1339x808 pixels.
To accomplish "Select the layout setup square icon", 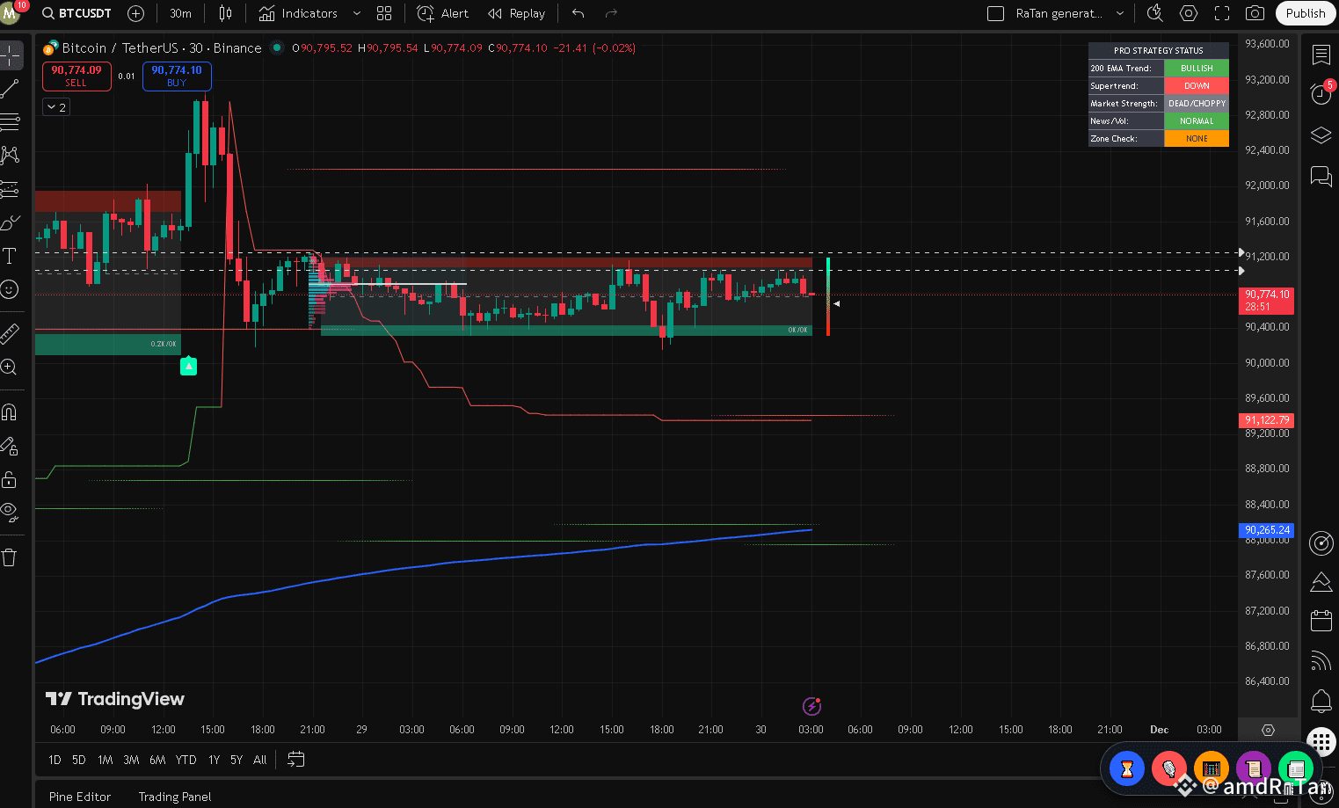I will pos(995,13).
